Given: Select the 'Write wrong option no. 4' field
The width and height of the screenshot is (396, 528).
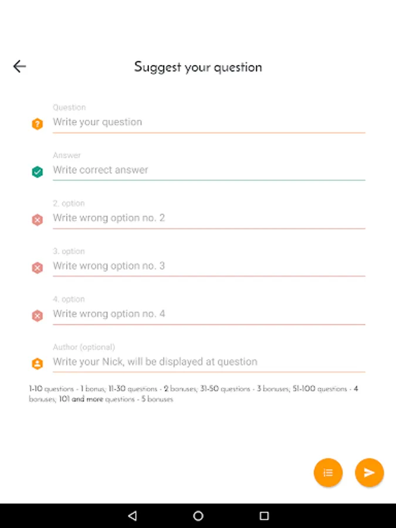Looking at the screenshot, I should [209, 314].
